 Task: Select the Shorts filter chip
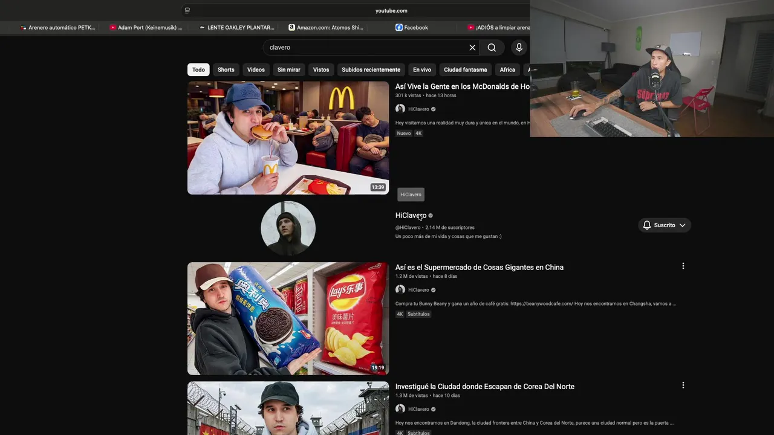[x=226, y=69]
